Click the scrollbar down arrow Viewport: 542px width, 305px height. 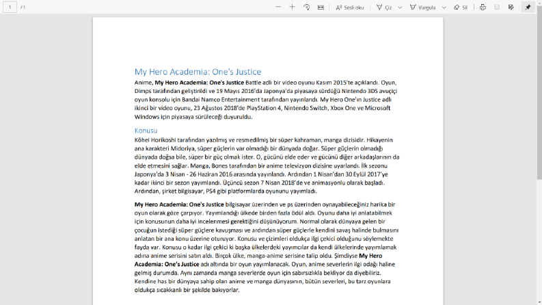coord(539,302)
